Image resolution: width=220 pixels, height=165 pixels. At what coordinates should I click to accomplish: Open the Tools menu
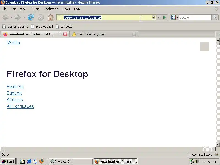tap(66, 9)
